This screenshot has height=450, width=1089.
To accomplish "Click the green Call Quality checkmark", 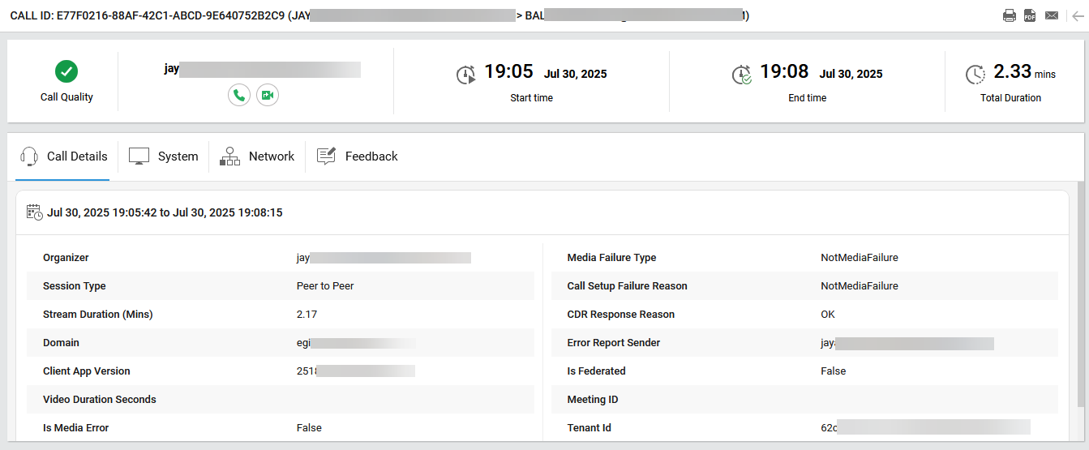I will (x=66, y=71).
